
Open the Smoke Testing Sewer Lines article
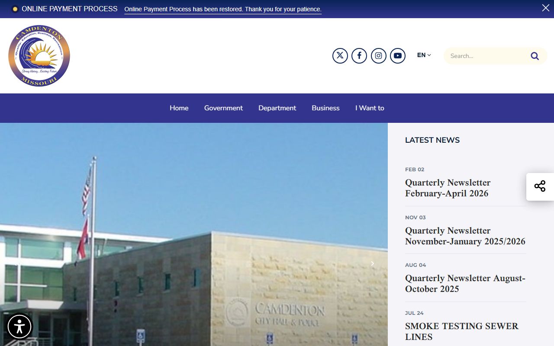[x=462, y=331]
